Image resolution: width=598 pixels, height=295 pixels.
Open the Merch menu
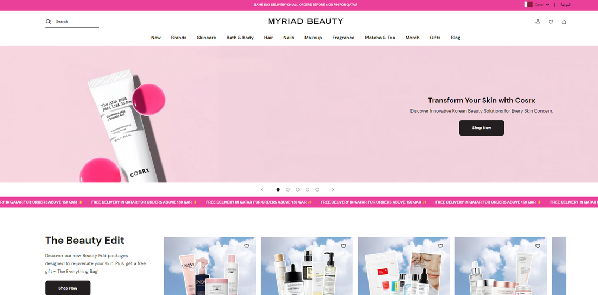(x=412, y=38)
